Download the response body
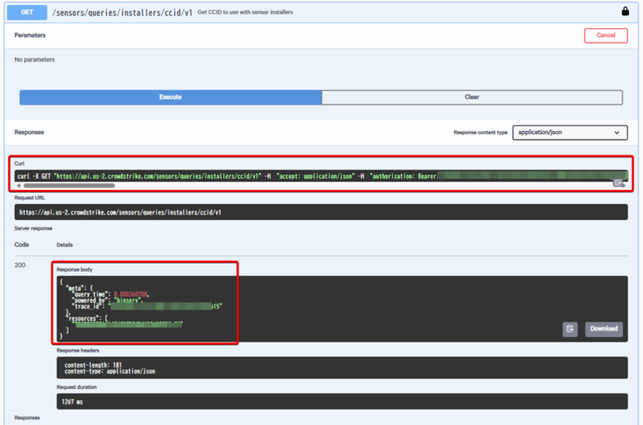Viewport: 643px width, 425px height. 604,329
